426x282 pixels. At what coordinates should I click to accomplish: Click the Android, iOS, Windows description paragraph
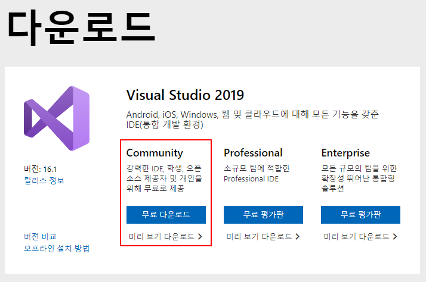point(252,120)
